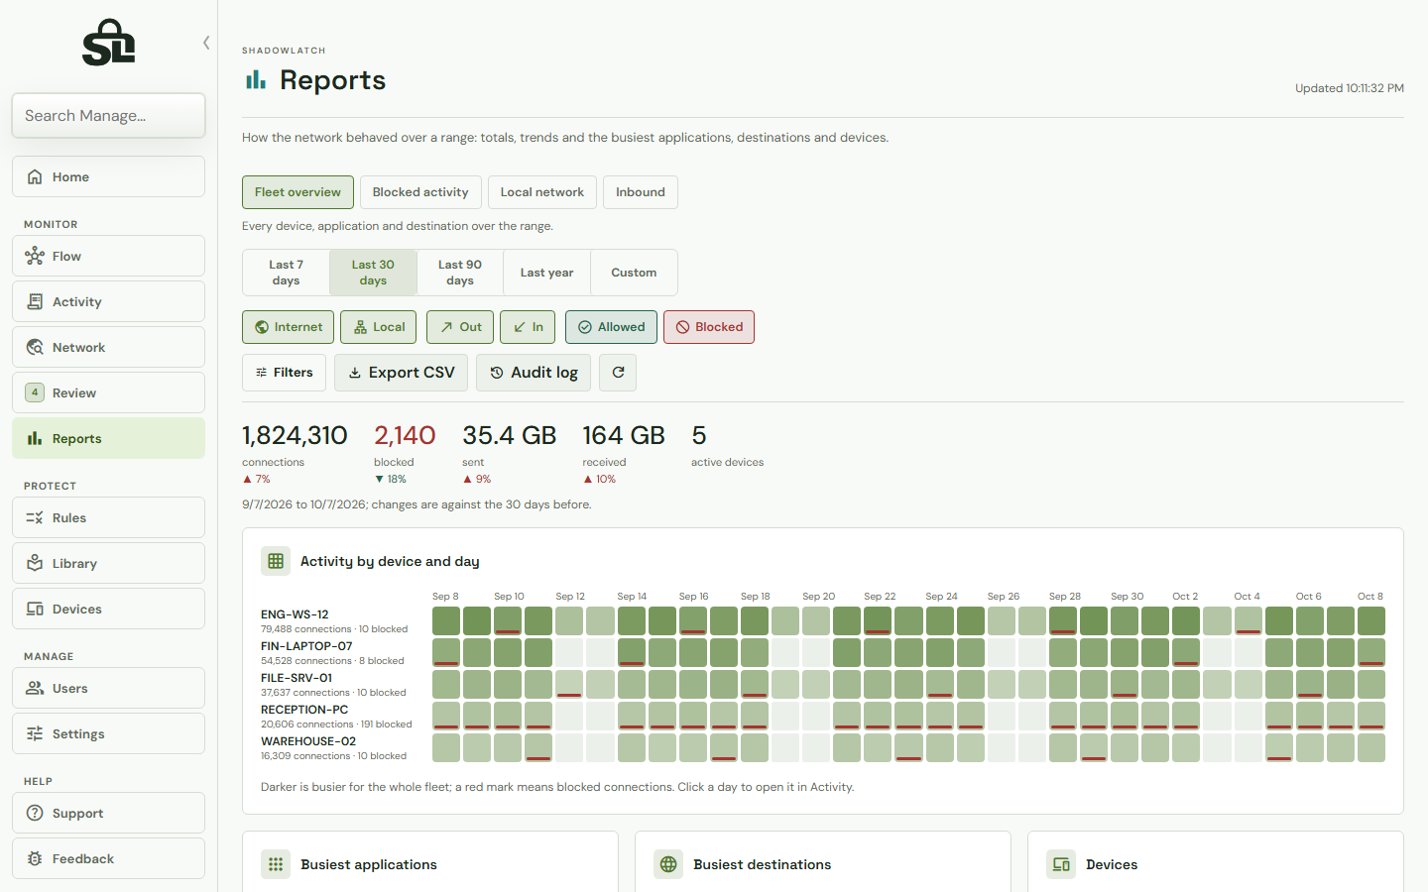Toggle the Internet filter chip
The height and width of the screenshot is (892, 1428).
(x=288, y=327)
